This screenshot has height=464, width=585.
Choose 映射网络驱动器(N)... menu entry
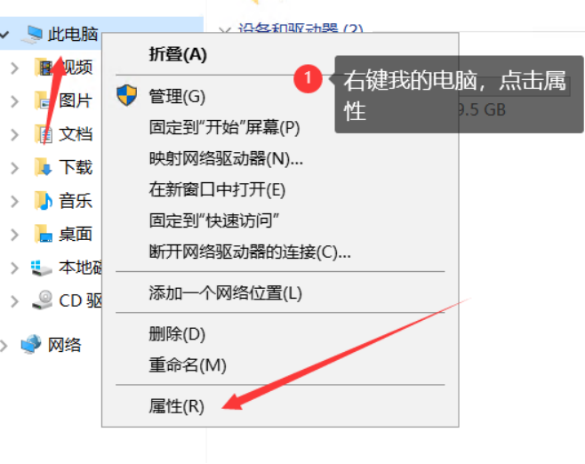pos(226,158)
